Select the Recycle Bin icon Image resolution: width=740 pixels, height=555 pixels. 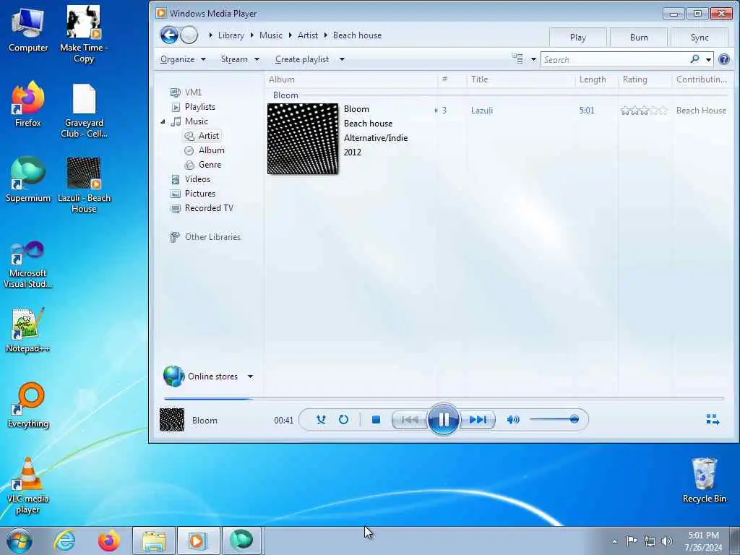704,481
